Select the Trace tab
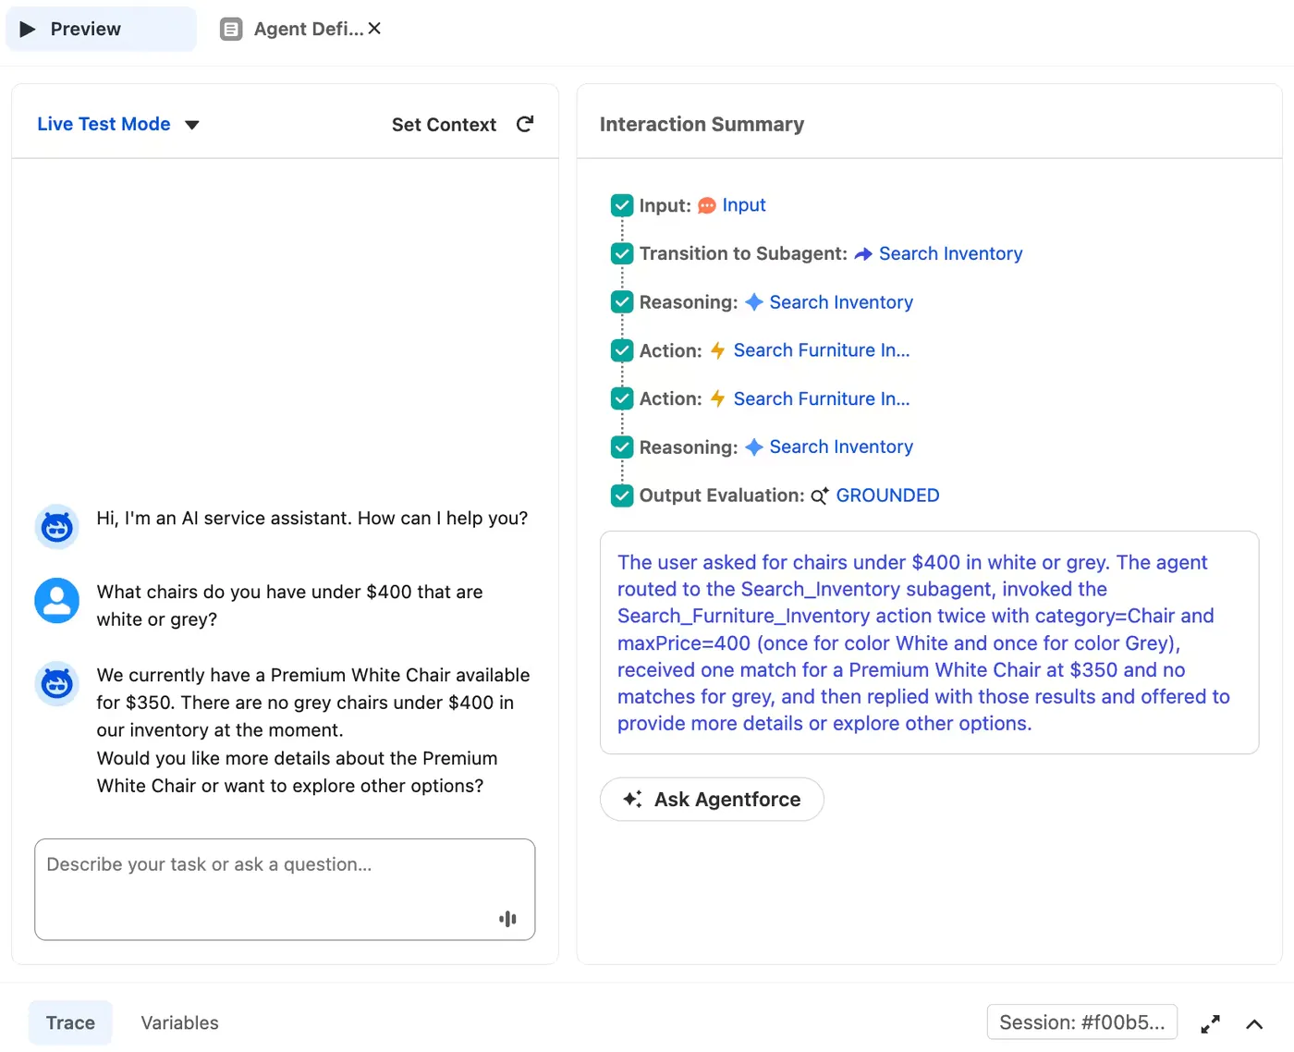The width and height of the screenshot is (1294, 1052). point(70,1022)
